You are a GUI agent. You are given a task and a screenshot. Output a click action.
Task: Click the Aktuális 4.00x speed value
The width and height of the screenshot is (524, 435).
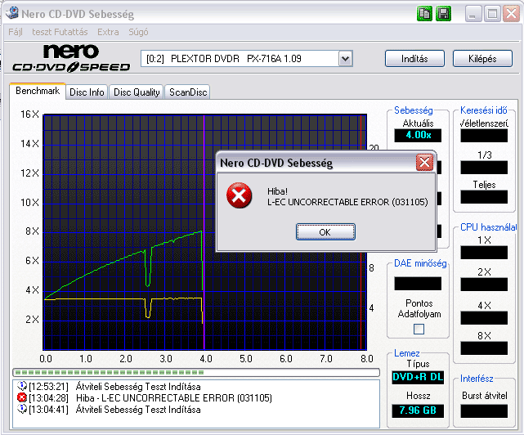click(418, 135)
